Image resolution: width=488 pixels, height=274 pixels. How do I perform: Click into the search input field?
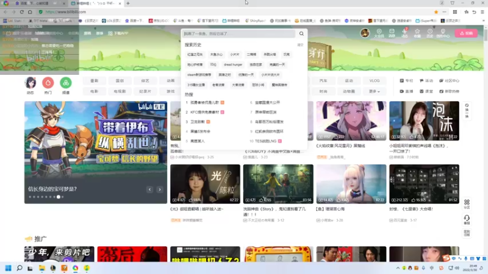(x=239, y=33)
